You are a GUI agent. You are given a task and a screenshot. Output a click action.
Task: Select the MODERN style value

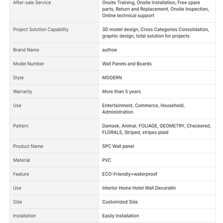[x=112, y=78]
